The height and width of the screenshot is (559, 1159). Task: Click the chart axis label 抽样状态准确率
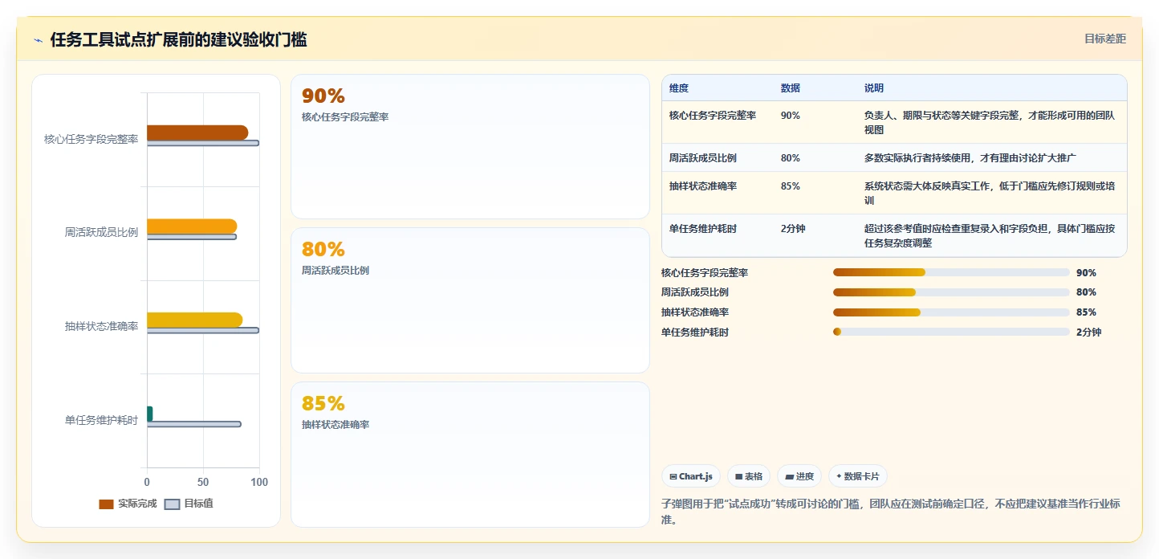tap(102, 326)
